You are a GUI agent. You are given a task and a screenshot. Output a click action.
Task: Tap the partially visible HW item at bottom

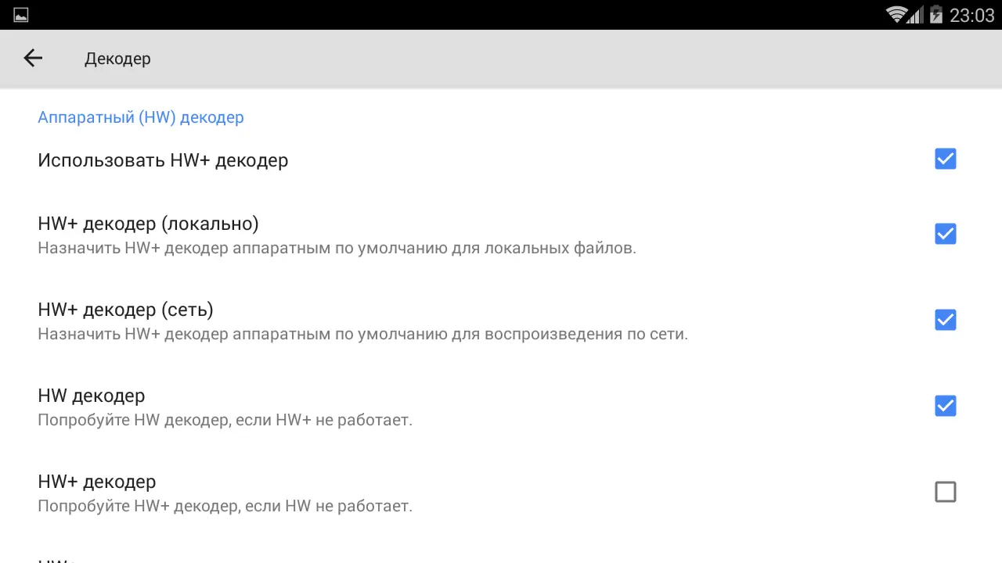[55, 558]
